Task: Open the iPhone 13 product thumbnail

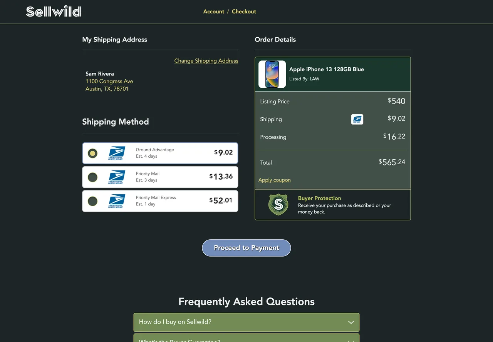Action: coord(272,74)
